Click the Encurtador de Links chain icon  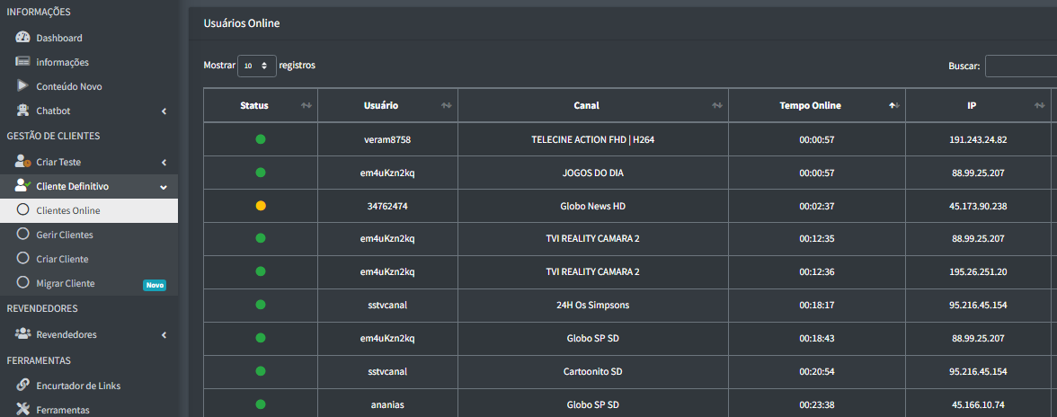[x=23, y=386]
